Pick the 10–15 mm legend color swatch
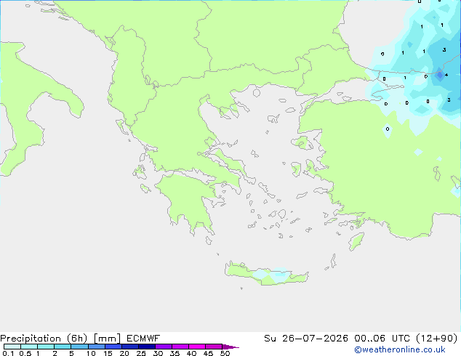Viewport: 461px width, 356px height. click(97, 347)
